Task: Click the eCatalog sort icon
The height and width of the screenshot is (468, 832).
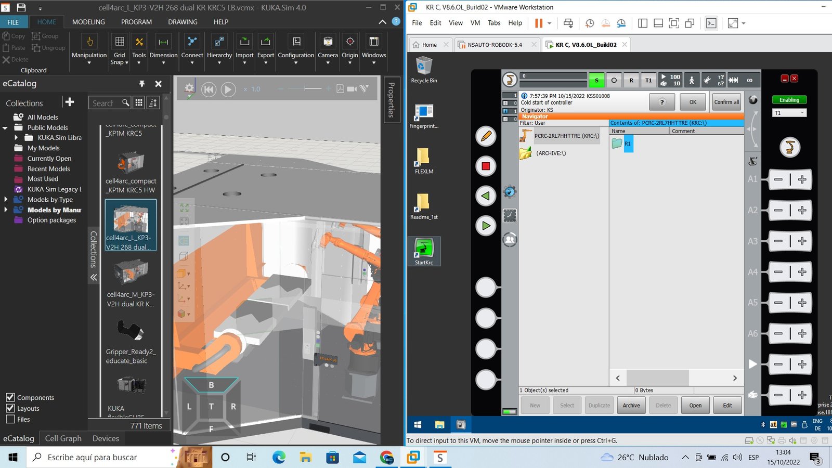Action: pos(153,103)
